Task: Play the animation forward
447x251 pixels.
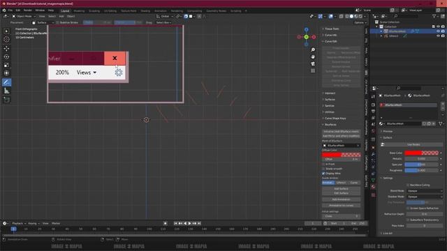Action: pyautogui.click(x=189, y=223)
